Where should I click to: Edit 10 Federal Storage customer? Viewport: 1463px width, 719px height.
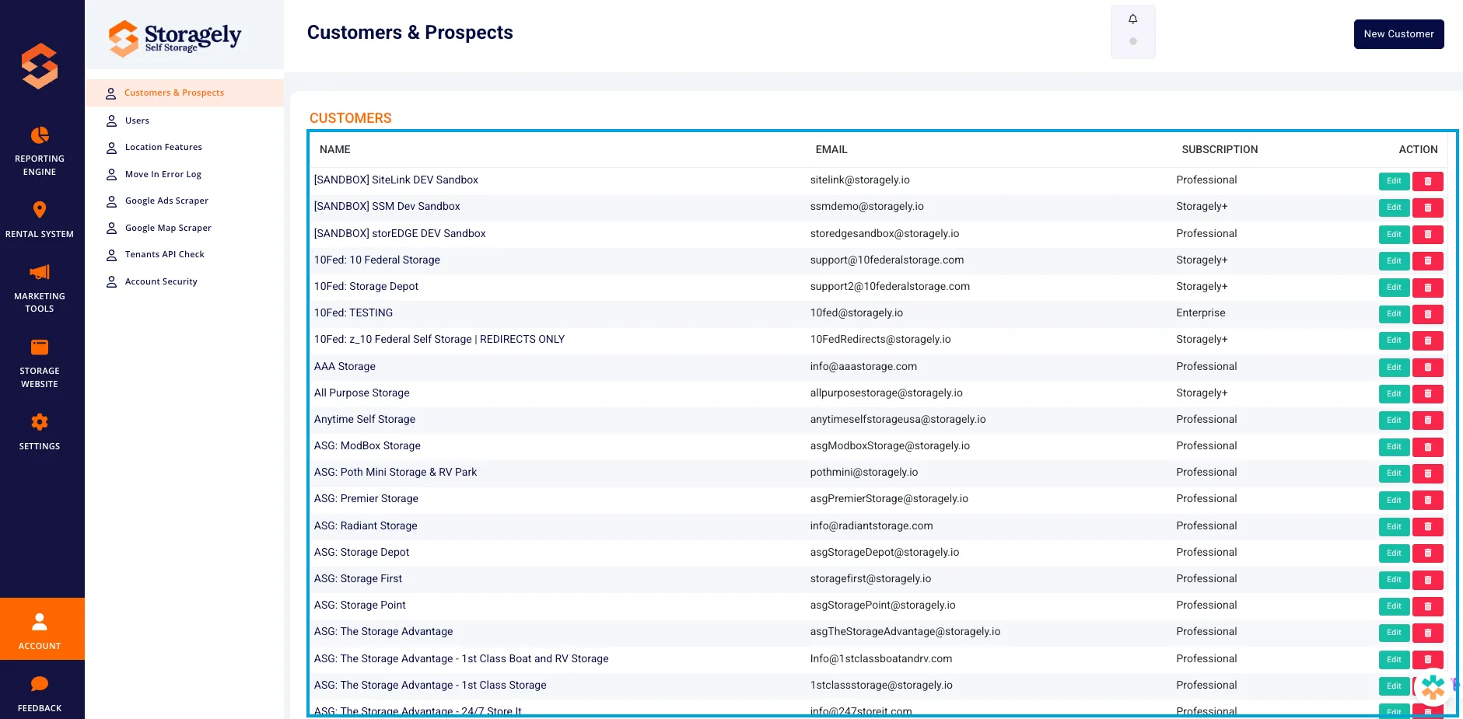click(1394, 260)
